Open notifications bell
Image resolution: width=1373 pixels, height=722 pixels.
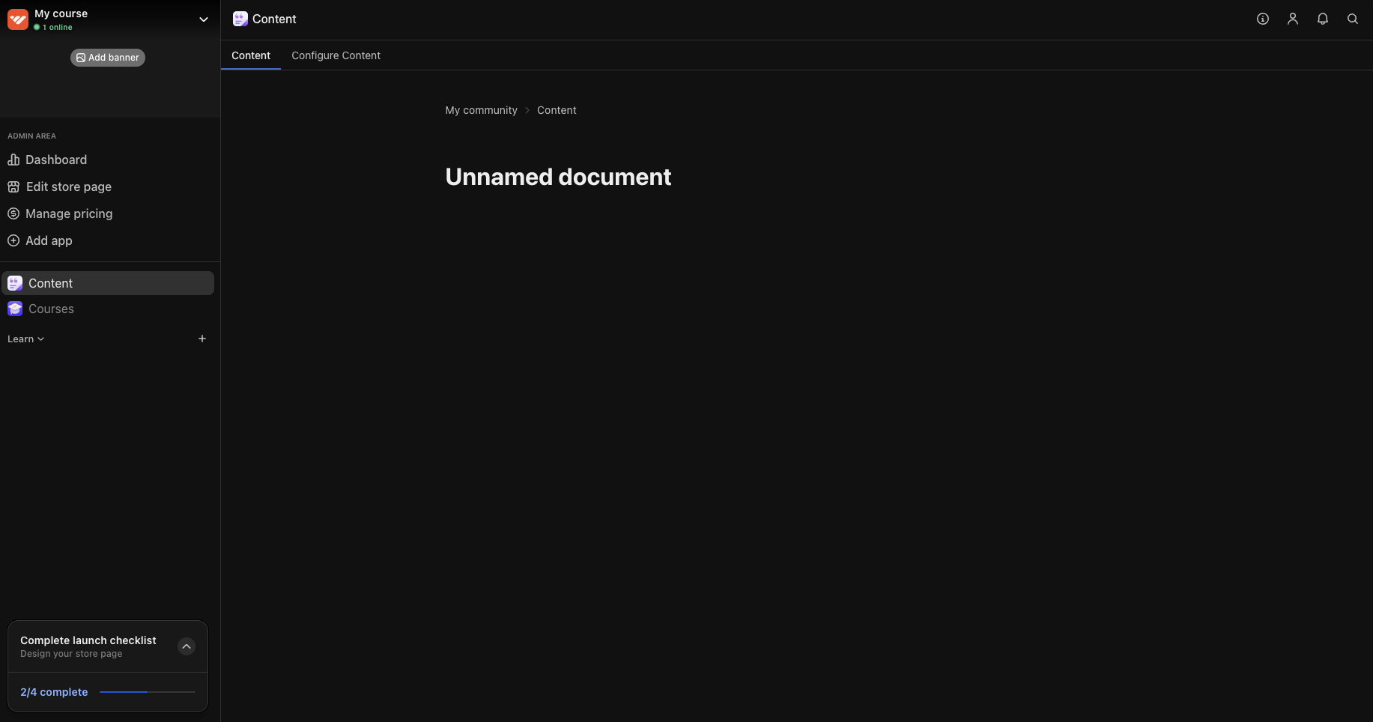(1322, 19)
